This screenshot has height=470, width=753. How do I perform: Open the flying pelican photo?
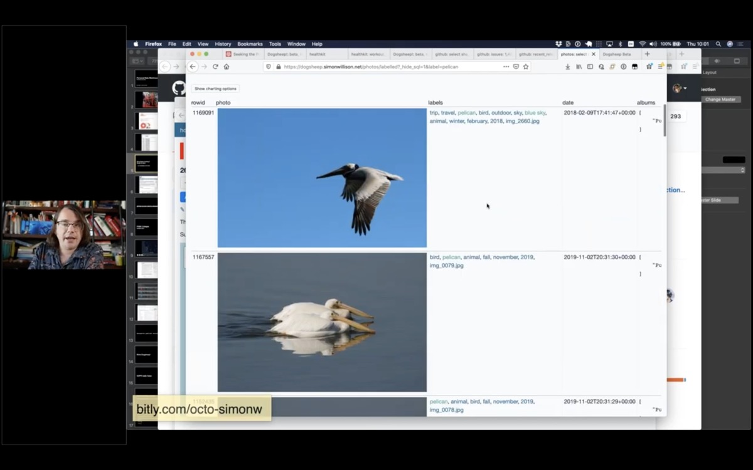(322, 178)
